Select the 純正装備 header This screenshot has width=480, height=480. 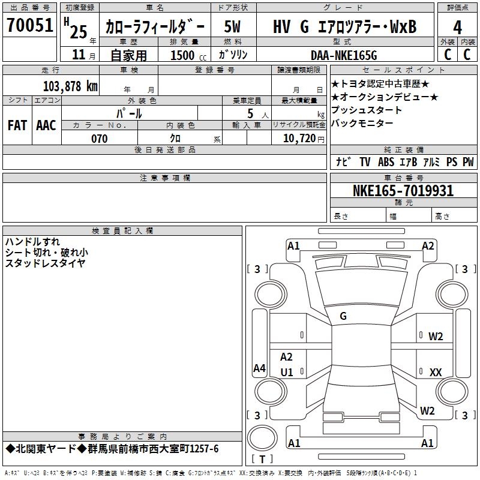(403, 149)
